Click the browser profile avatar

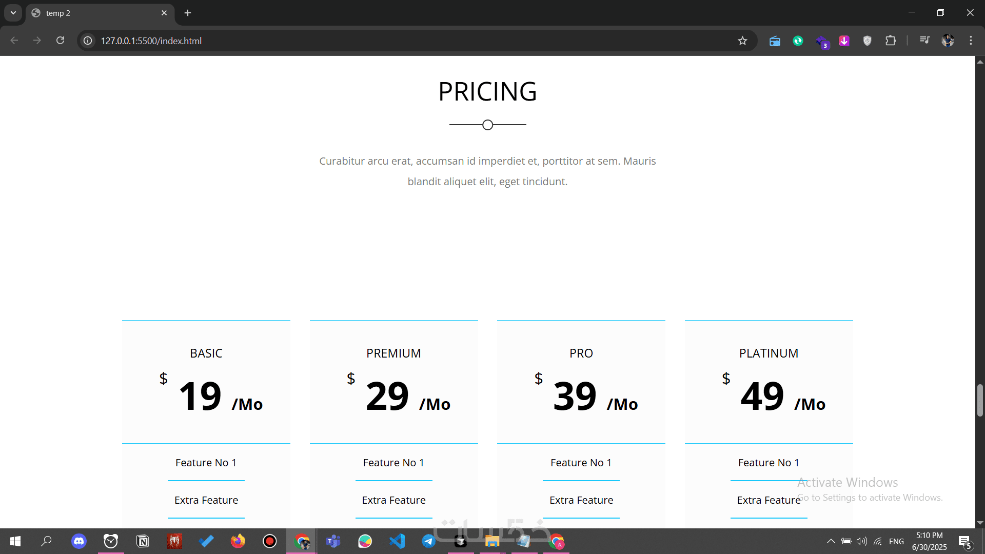(948, 41)
